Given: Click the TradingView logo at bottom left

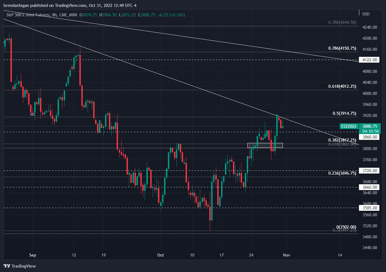Looking at the screenshot, I should click(20, 266).
